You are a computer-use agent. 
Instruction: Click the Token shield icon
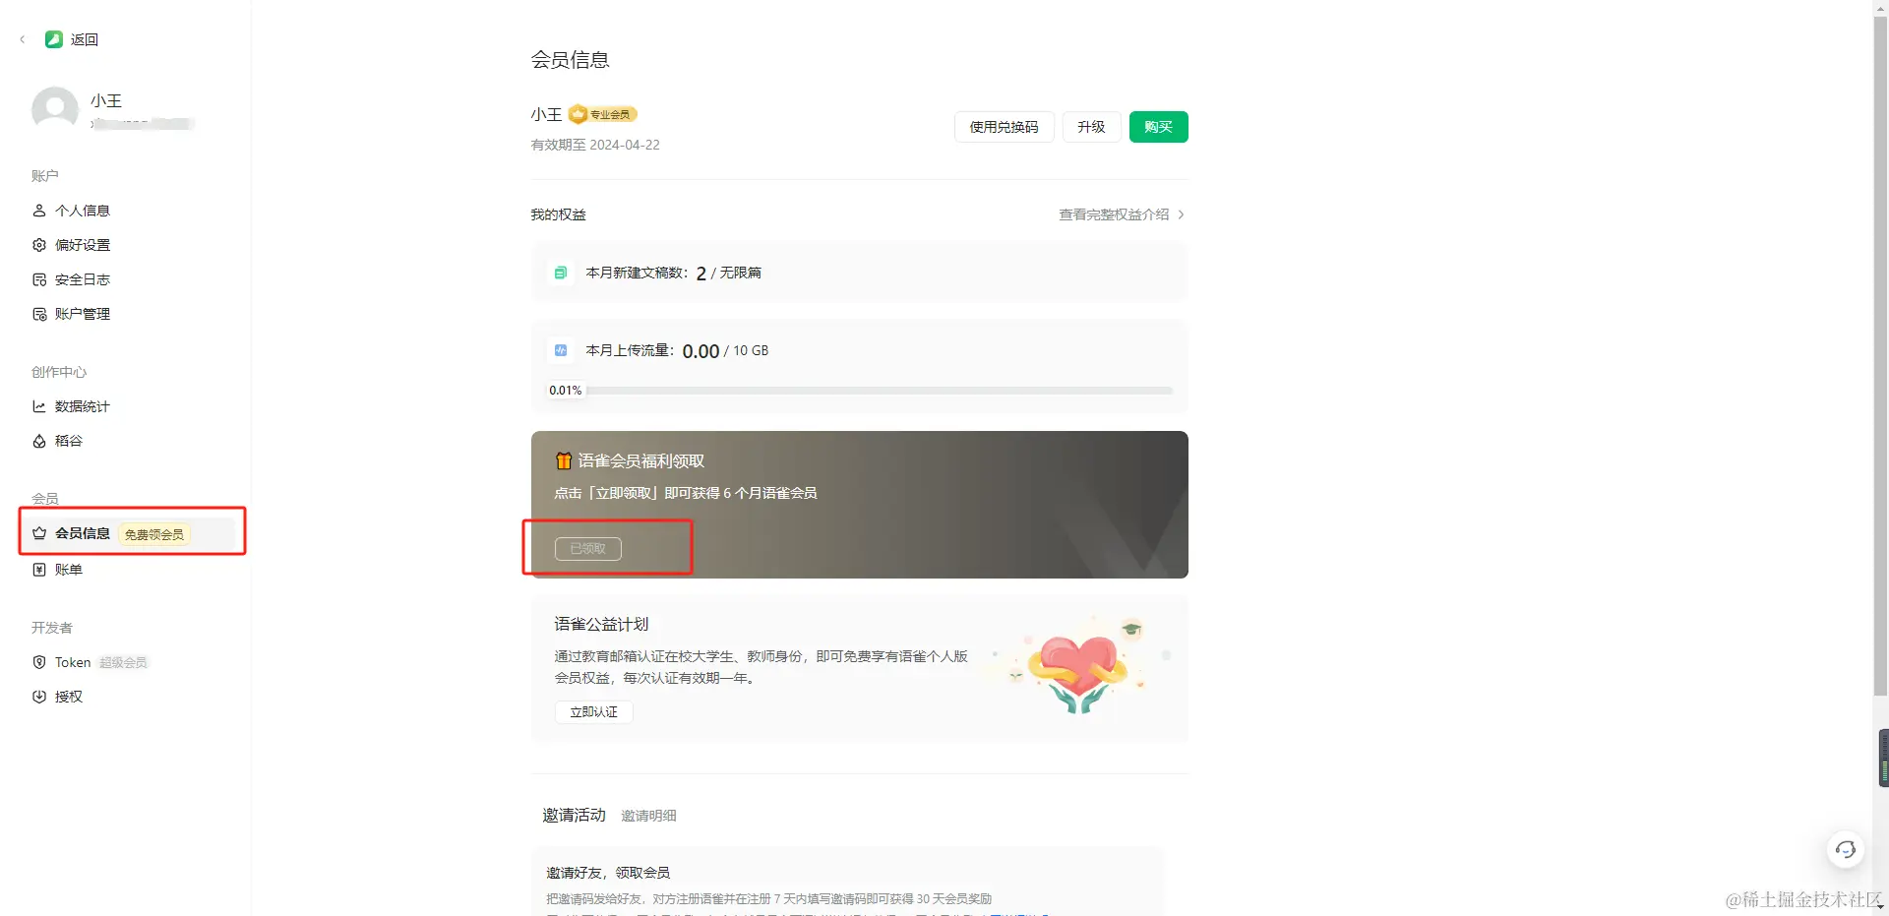(39, 662)
